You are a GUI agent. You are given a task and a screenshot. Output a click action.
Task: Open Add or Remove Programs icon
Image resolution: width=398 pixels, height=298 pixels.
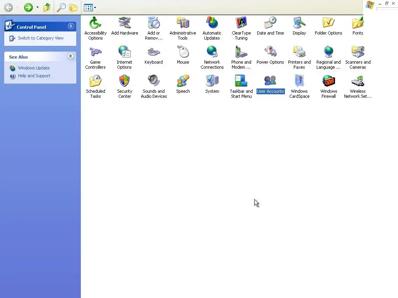(x=154, y=23)
